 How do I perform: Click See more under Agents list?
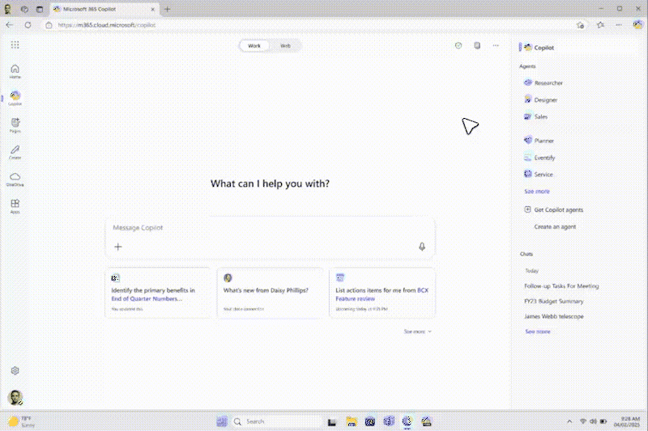[x=537, y=192]
